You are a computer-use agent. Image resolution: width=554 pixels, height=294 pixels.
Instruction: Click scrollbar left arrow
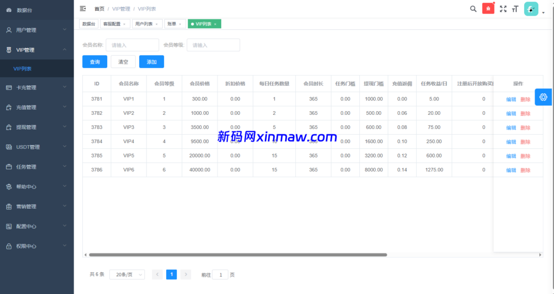[85, 255]
